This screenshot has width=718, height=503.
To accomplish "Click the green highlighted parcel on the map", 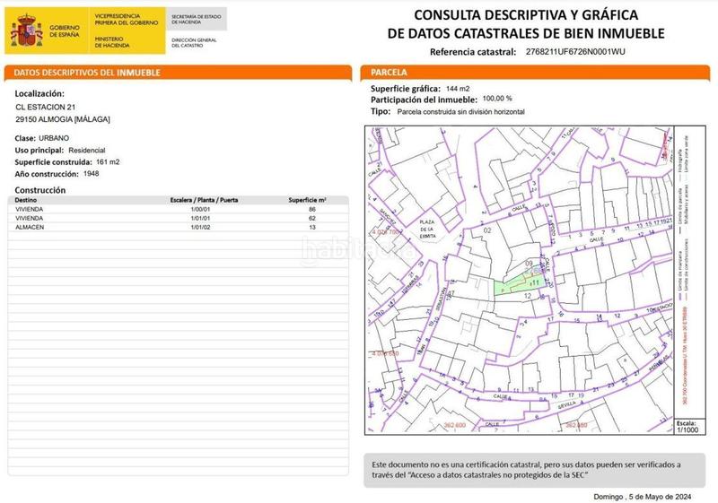I will click(x=514, y=286).
